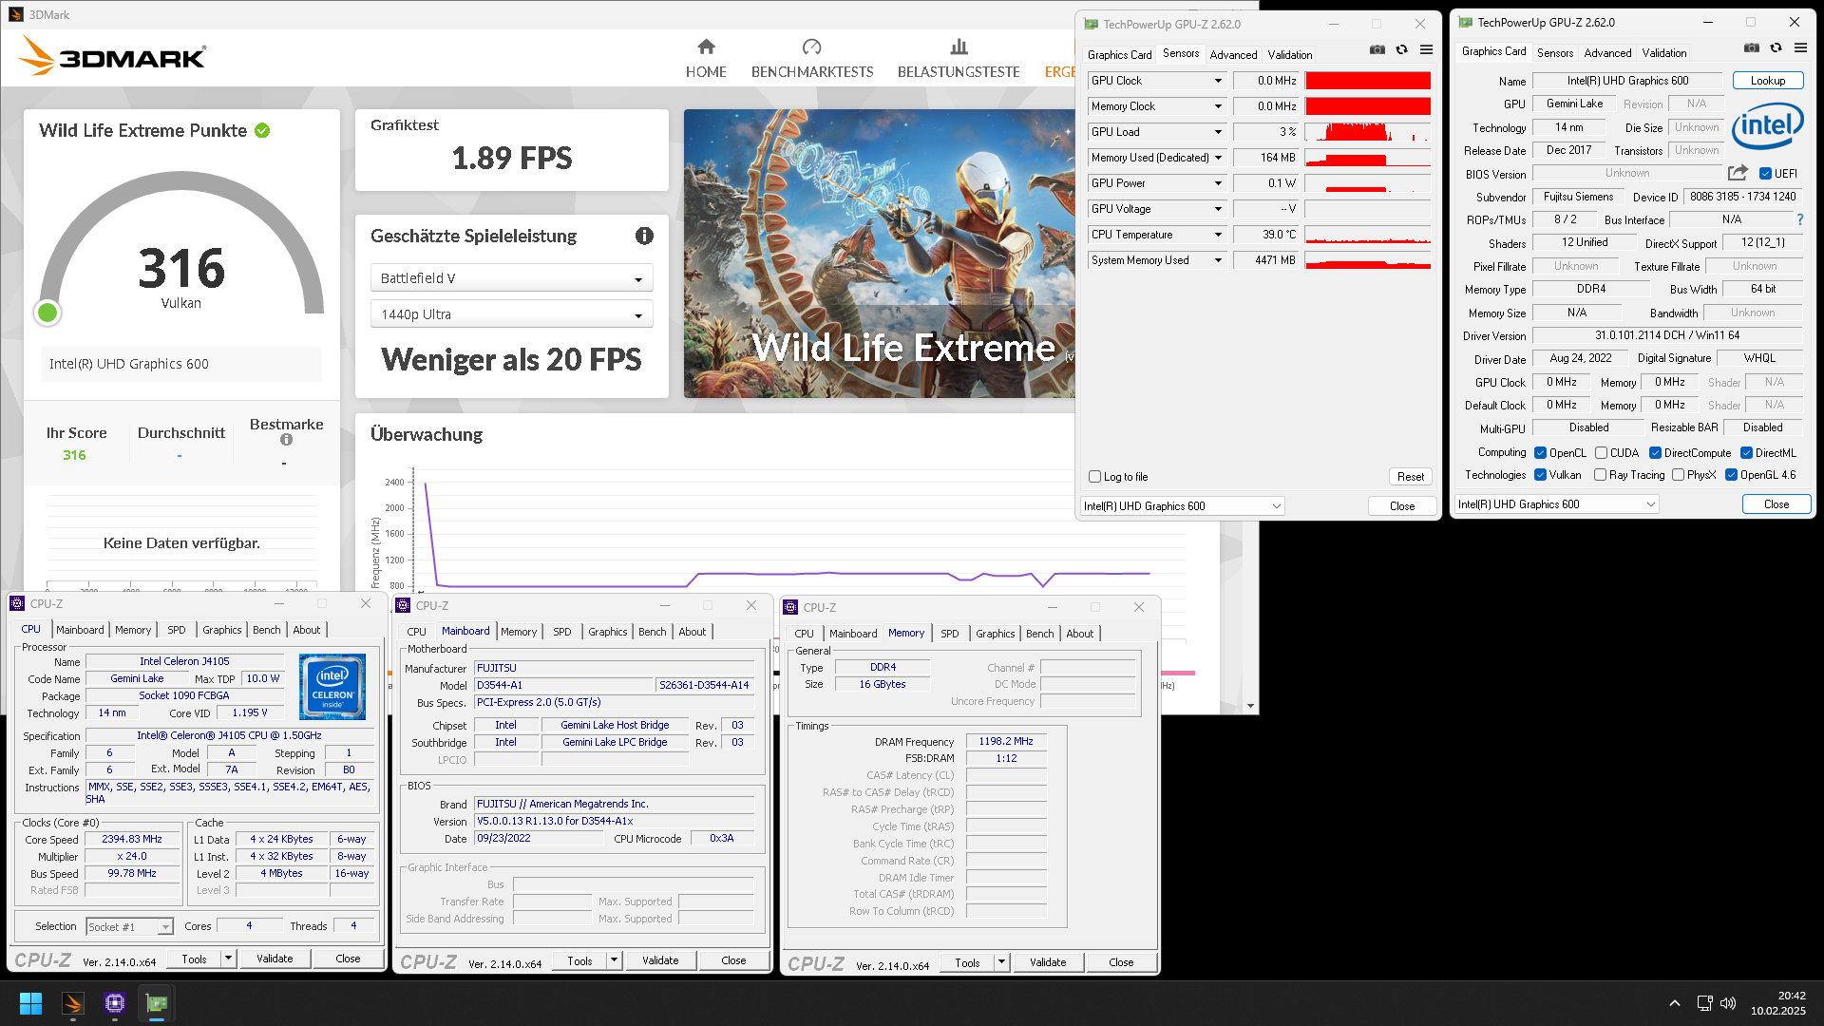Open the HOME icon in 3DMark
This screenshot has width=1824, height=1026.
click(706, 47)
